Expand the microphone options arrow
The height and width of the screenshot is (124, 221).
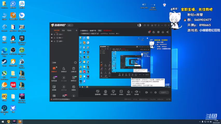pyautogui.click(x=132, y=92)
